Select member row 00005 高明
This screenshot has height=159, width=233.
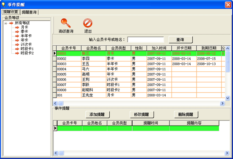pyautogui.click(x=139, y=74)
